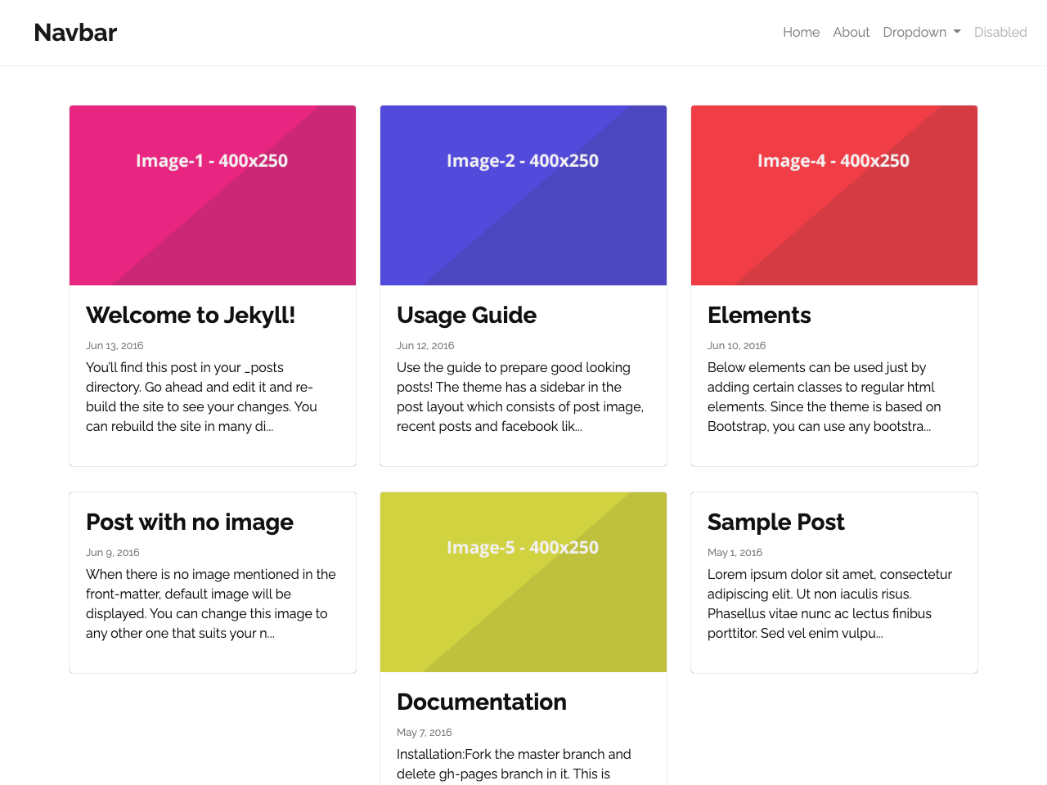
Task: Click the red Image-4 thumbnail
Action: pos(834,195)
